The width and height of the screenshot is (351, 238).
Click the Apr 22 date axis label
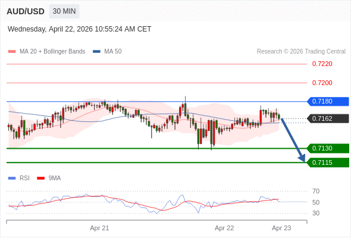pos(224,228)
